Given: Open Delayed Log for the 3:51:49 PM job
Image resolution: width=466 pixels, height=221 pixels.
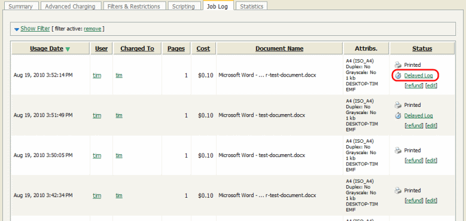Looking at the screenshot, I should (x=419, y=116).
